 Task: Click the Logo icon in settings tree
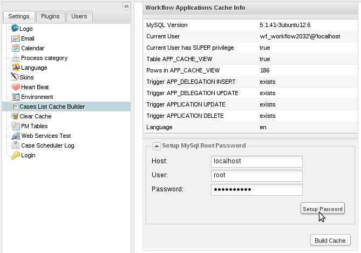[x=15, y=29]
